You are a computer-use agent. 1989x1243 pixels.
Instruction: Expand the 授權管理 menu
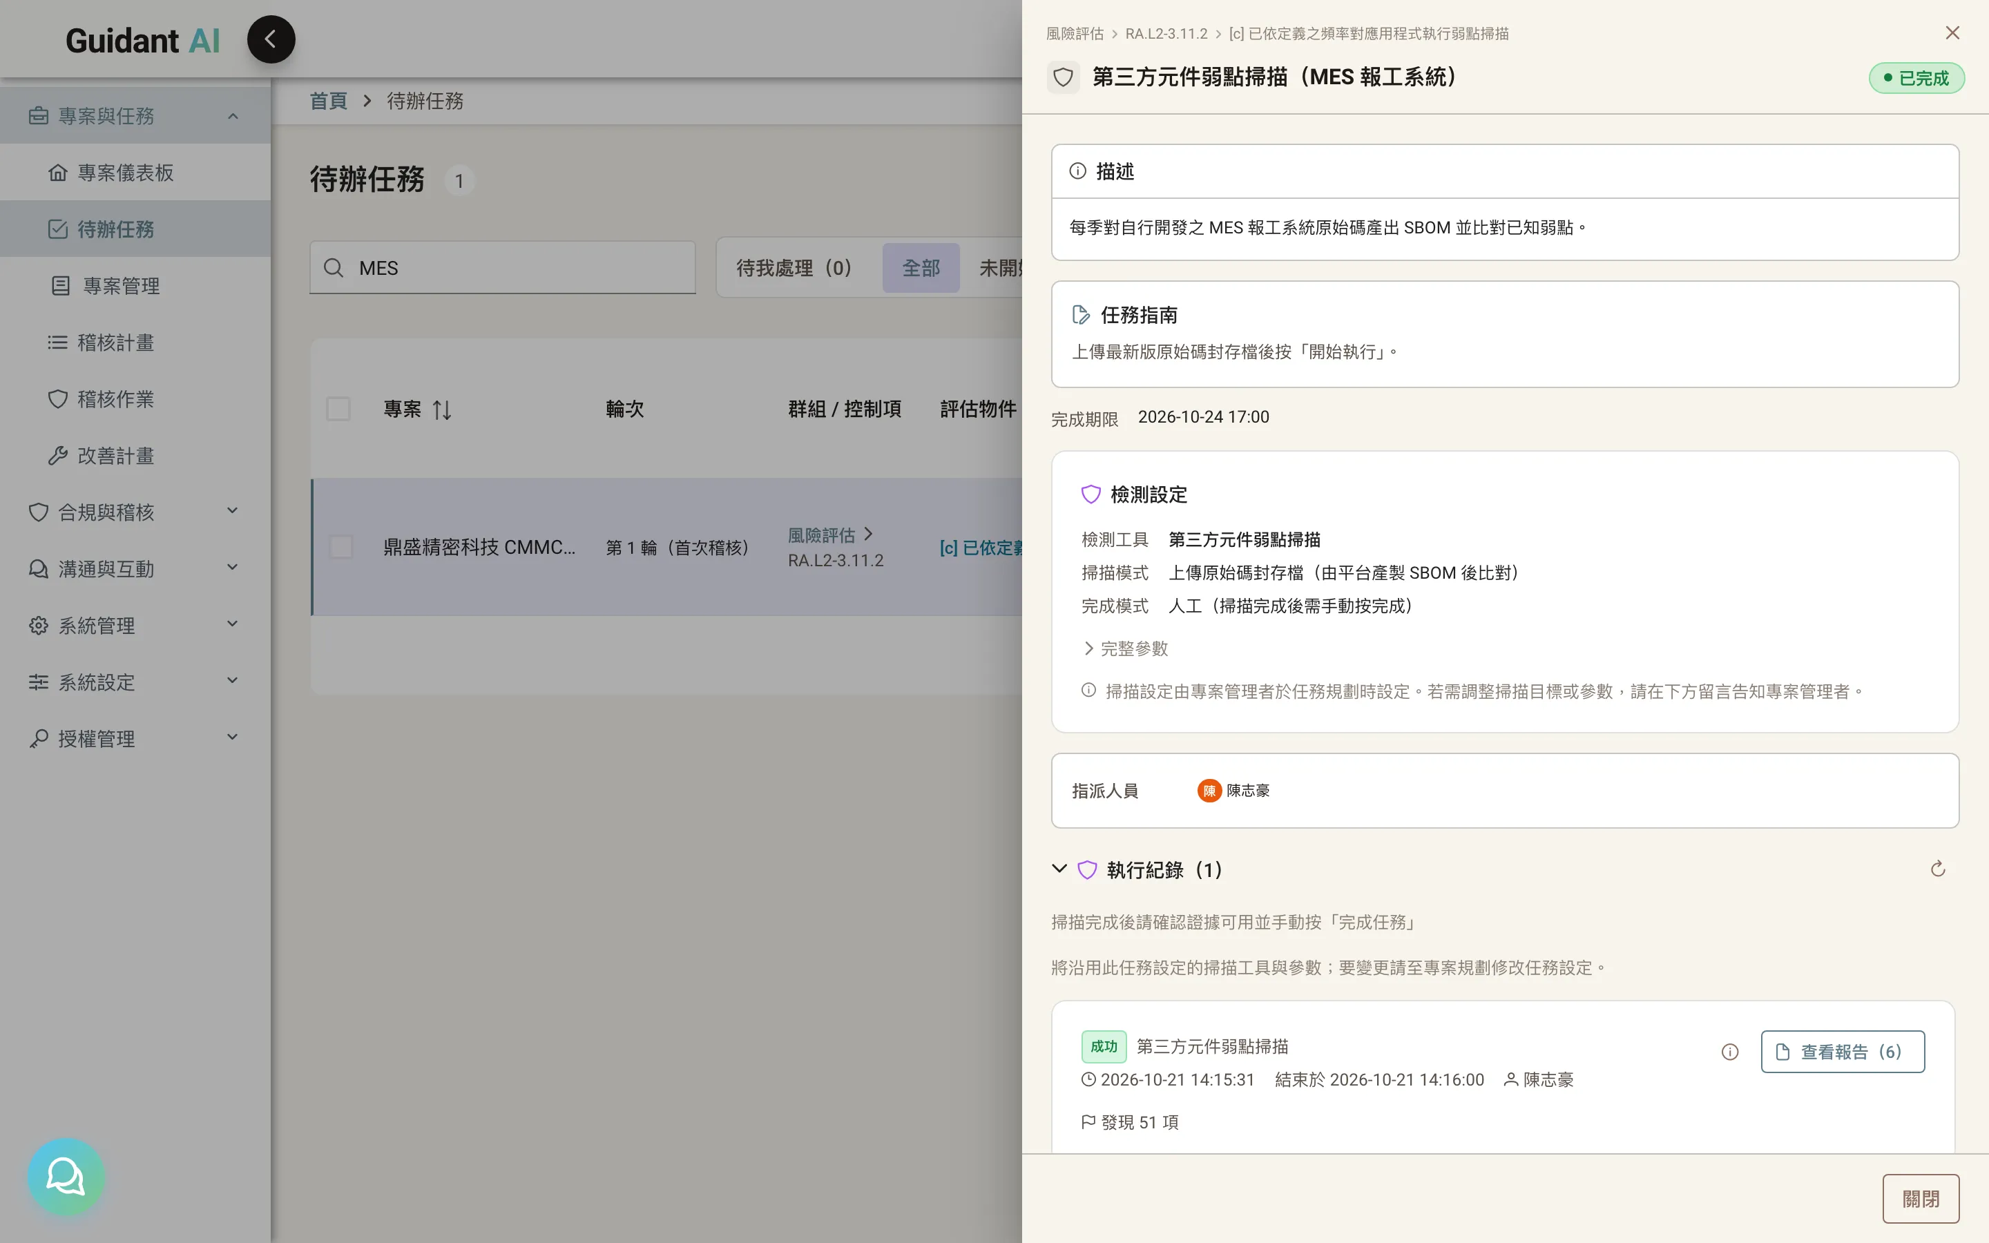point(135,739)
